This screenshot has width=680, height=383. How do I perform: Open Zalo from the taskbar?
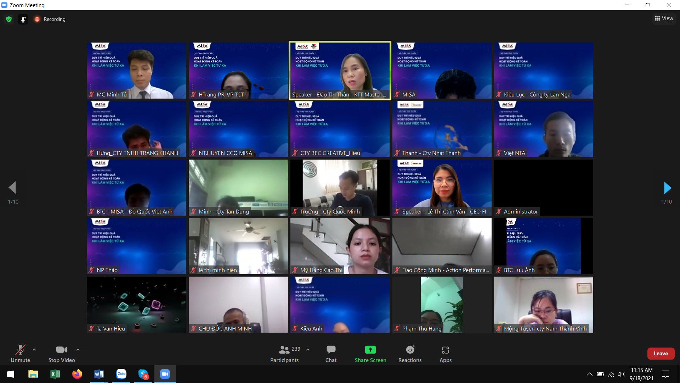pos(121,374)
